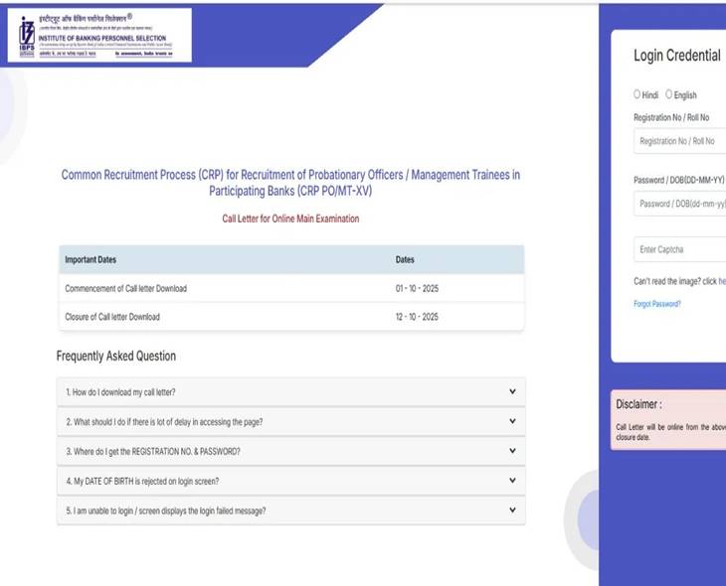Click chevron on 'DATE OF BIRTH is rejected' row
Screen dimensions: 726x586
[x=512, y=481]
